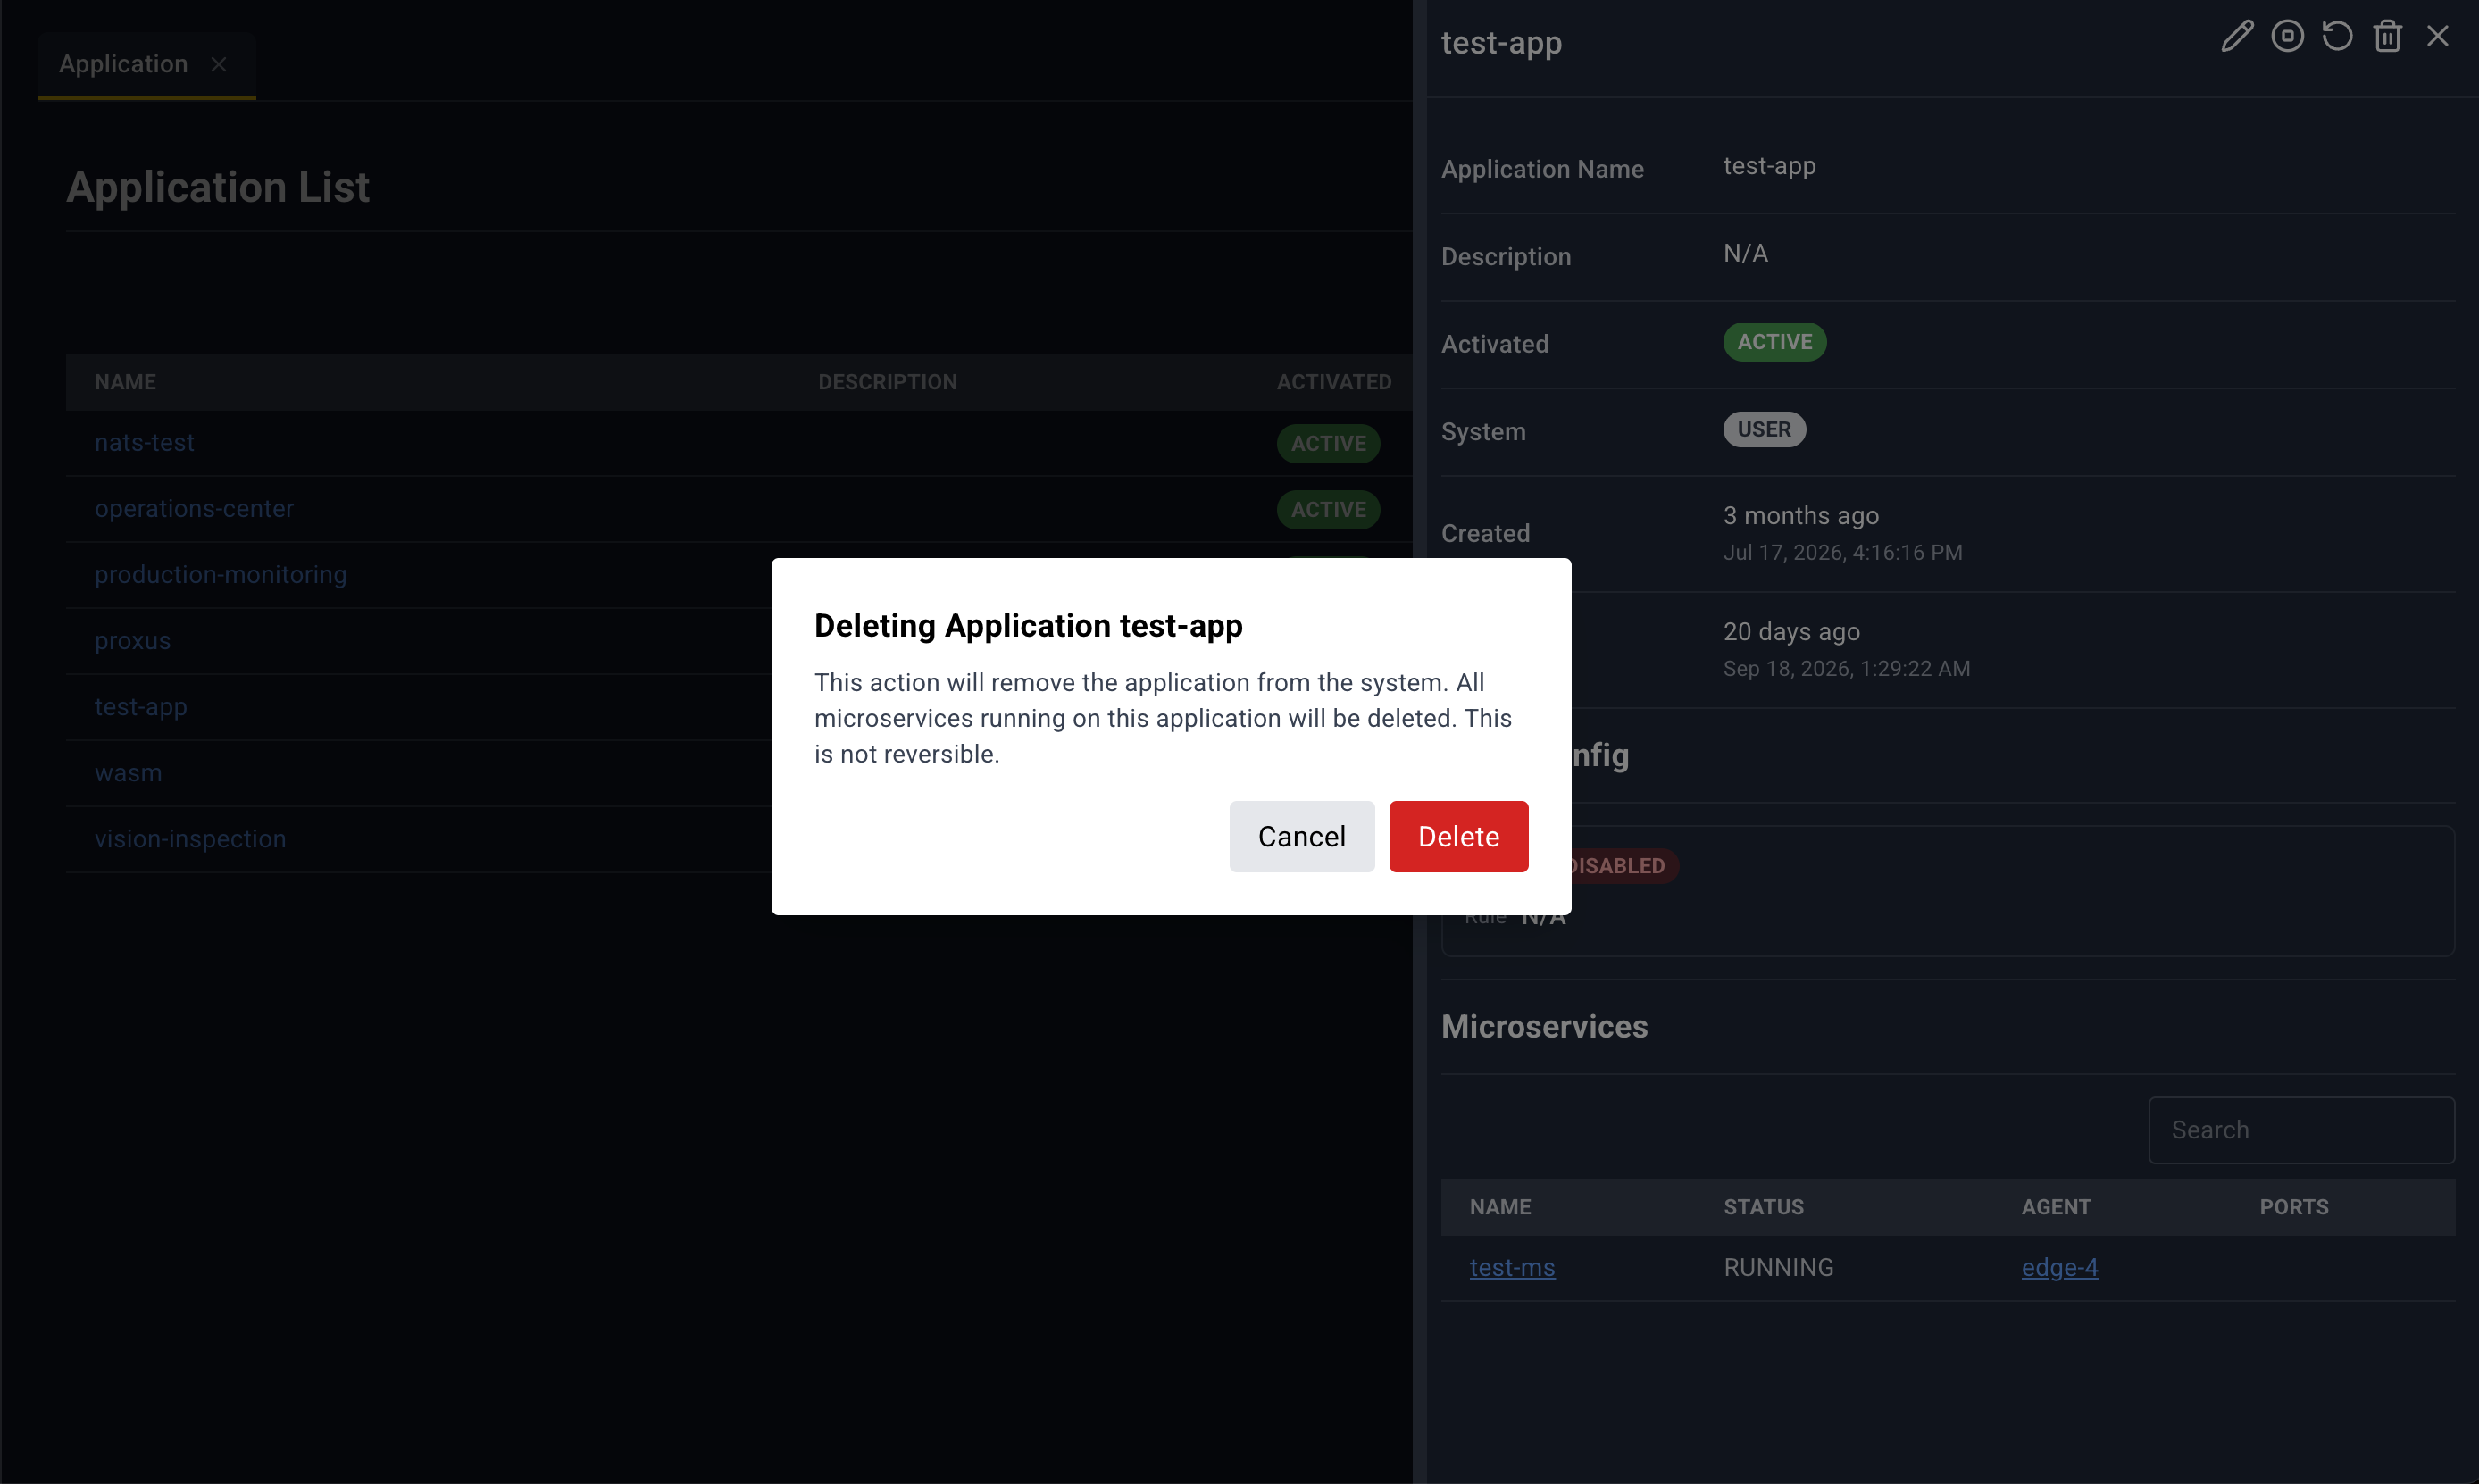Click the Application List heading
The image size is (2479, 1484).
(218, 187)
